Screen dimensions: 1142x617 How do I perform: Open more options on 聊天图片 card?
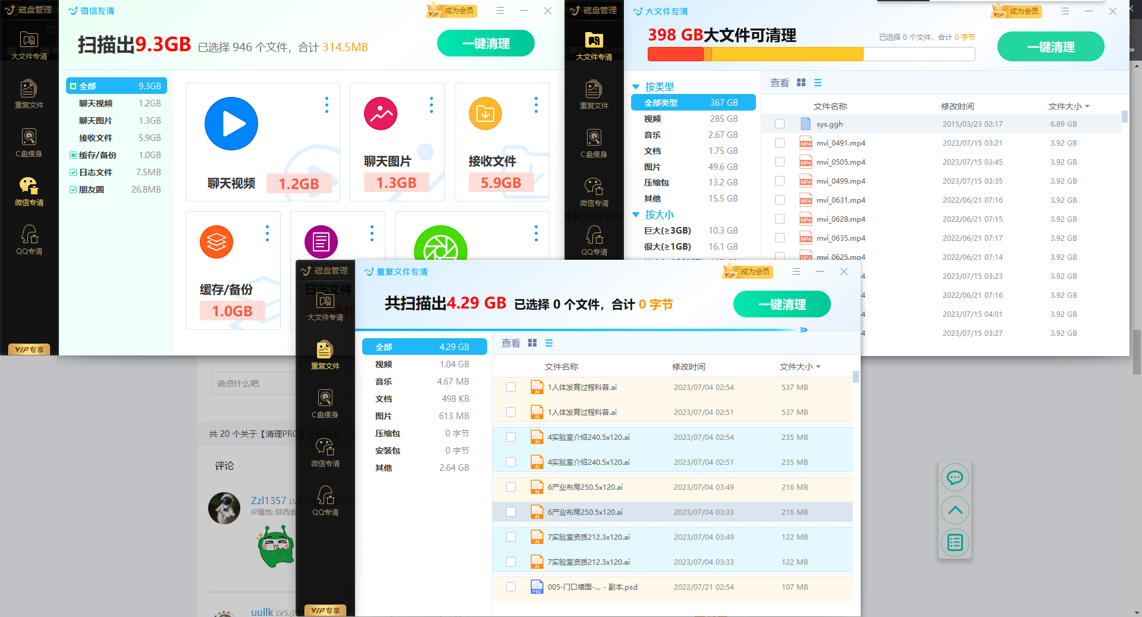pos(431,105)
